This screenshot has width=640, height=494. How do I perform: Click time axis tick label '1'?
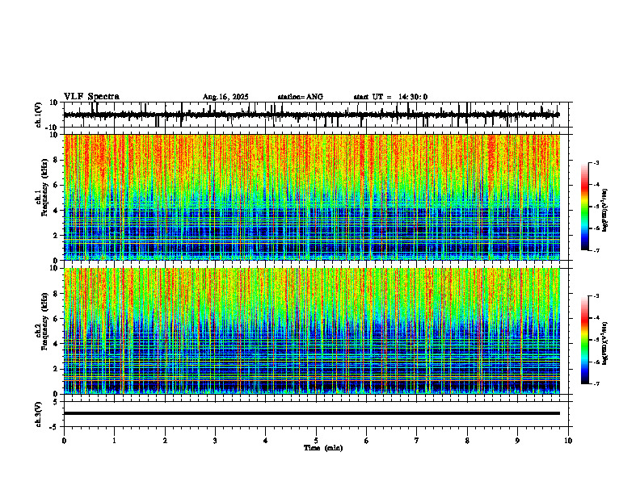pos(114,441)
